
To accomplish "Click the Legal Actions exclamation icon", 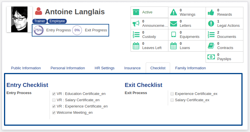I will (211, 23).
